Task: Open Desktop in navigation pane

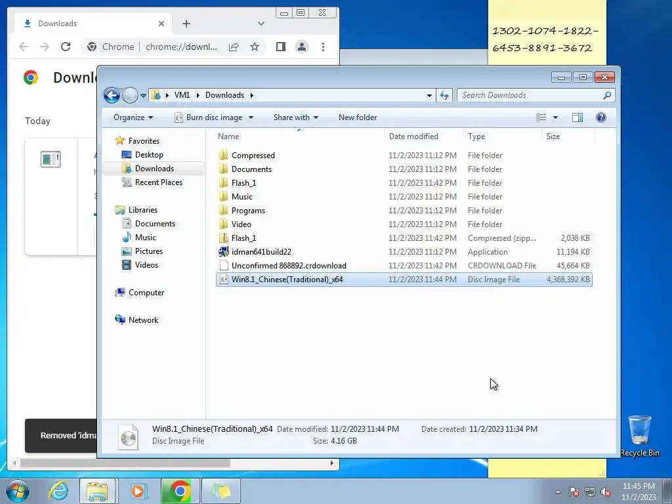Action: [x=142, y=155]
